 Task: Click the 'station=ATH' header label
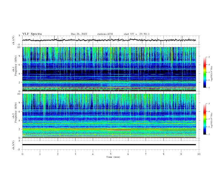pos(105,34)
